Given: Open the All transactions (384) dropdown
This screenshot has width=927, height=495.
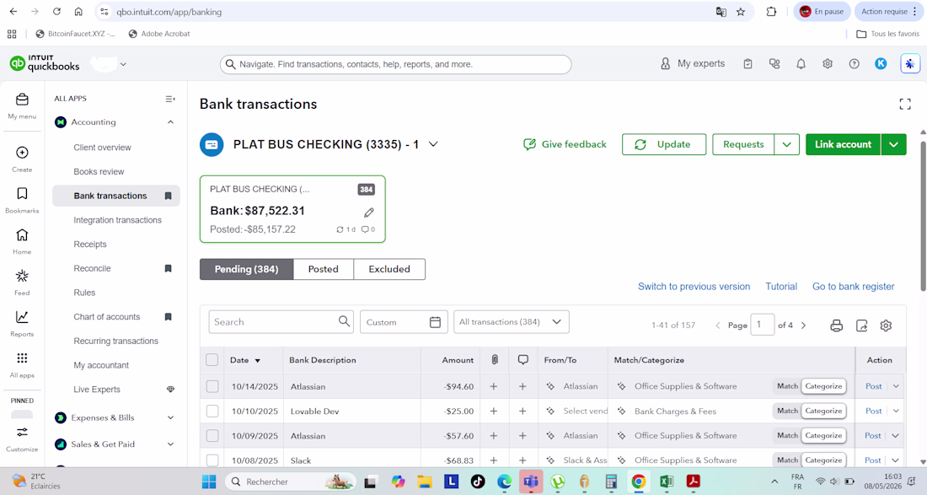Looking at the screenshot, I should [x=511, y=322].
